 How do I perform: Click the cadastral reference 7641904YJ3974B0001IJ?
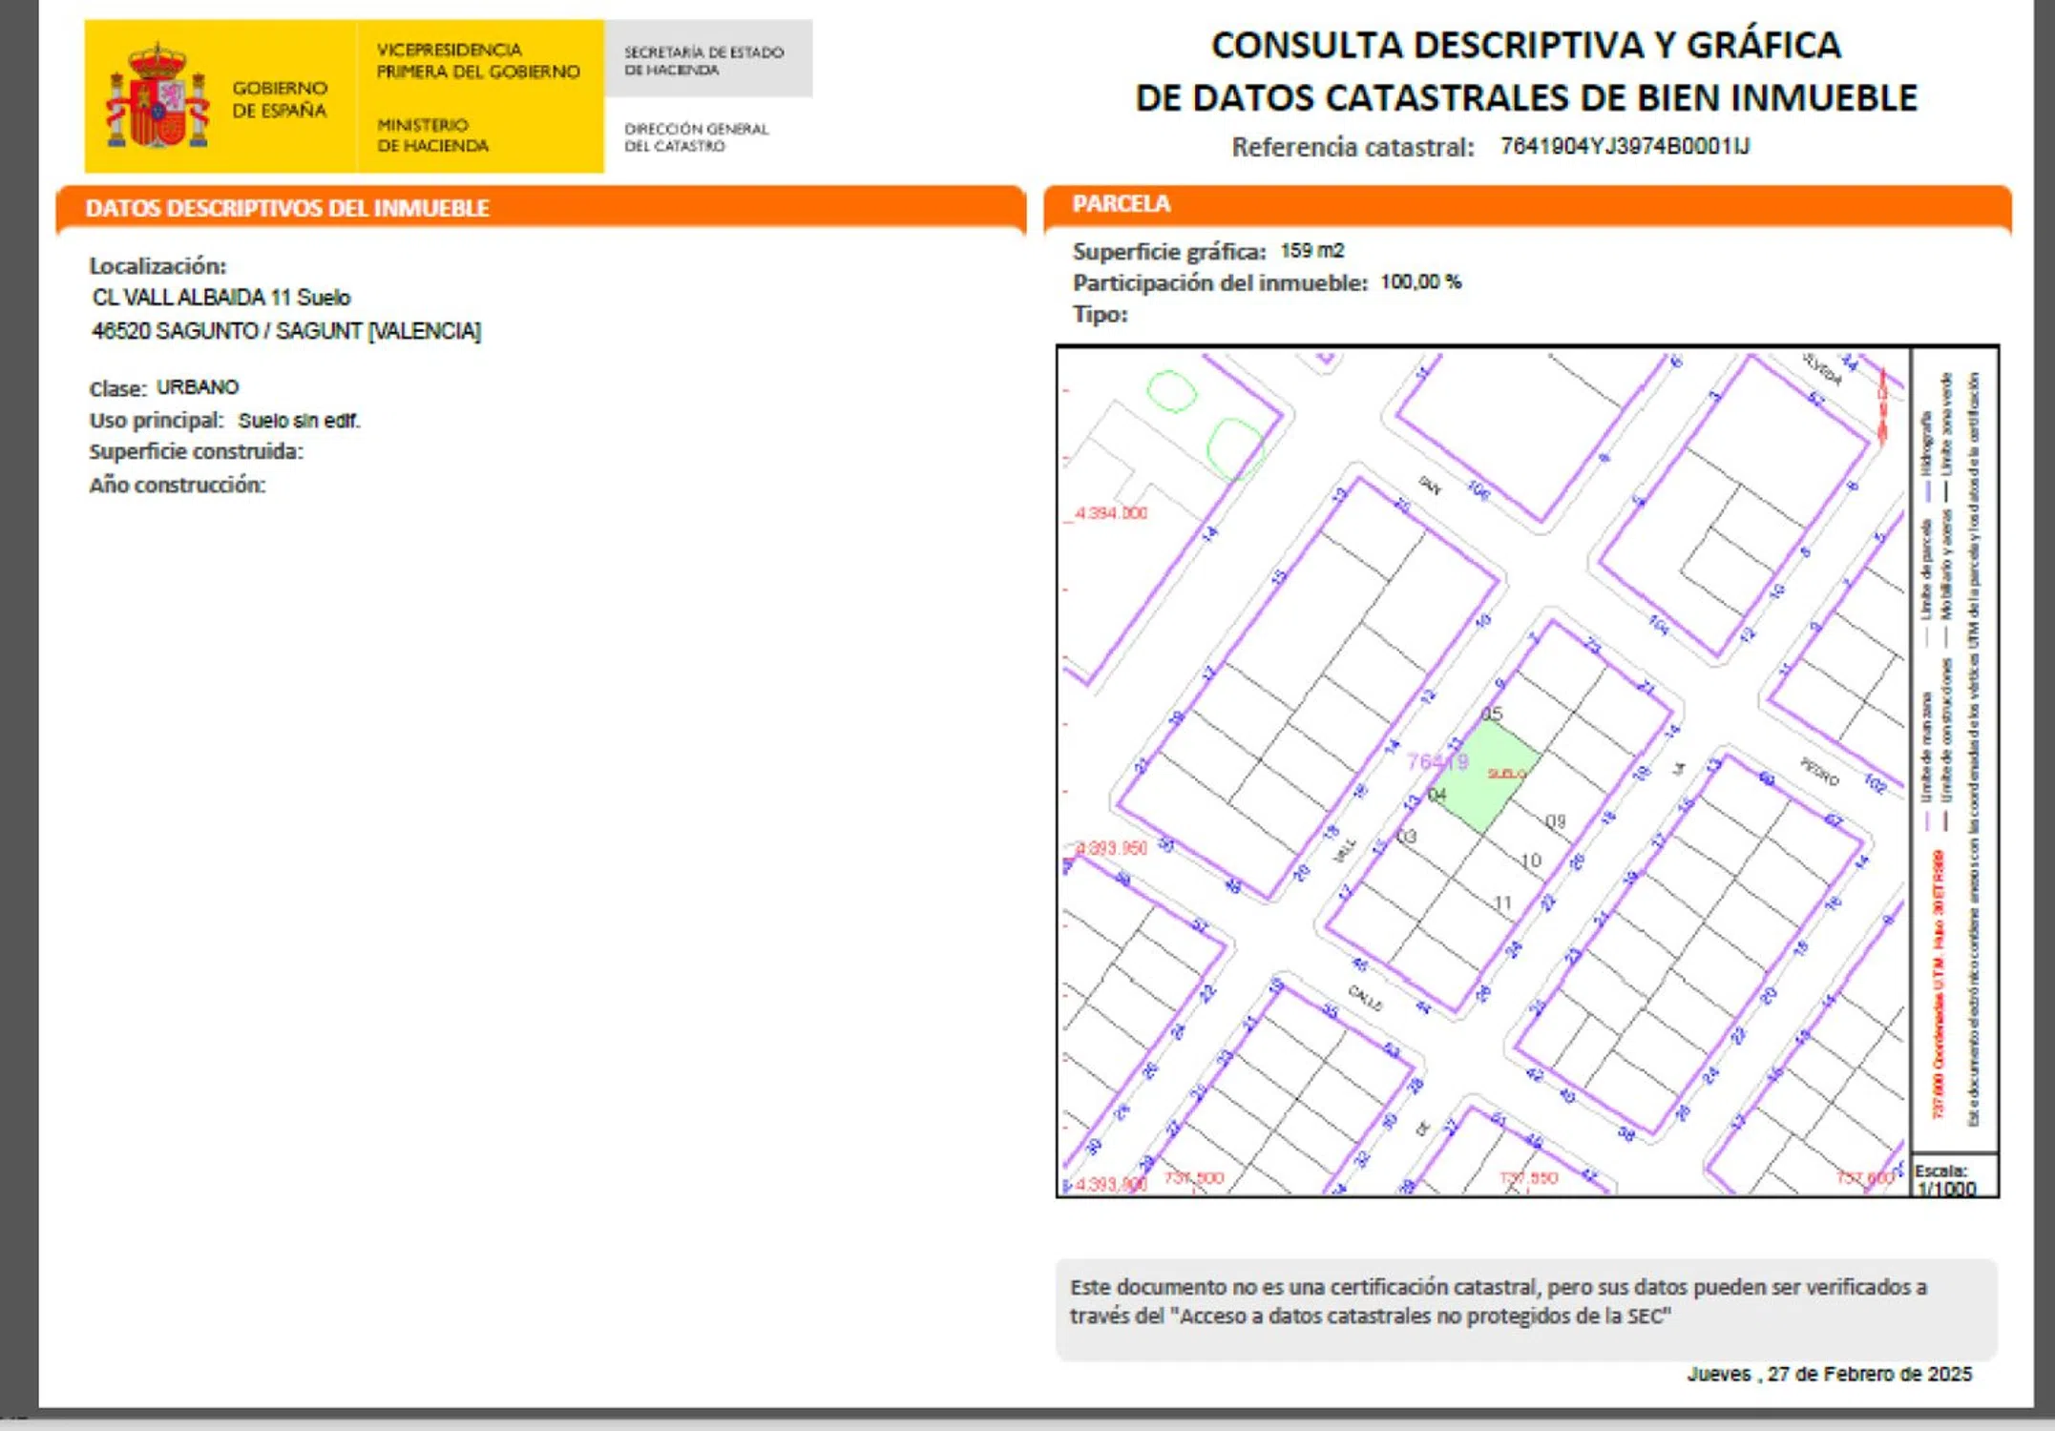tap(1624, 146)
